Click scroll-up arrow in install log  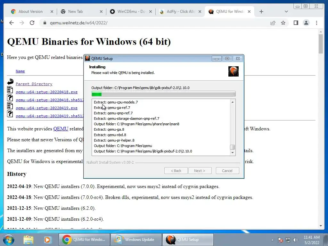233,102
